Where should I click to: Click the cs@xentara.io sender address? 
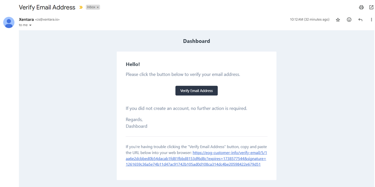[47, 20]
